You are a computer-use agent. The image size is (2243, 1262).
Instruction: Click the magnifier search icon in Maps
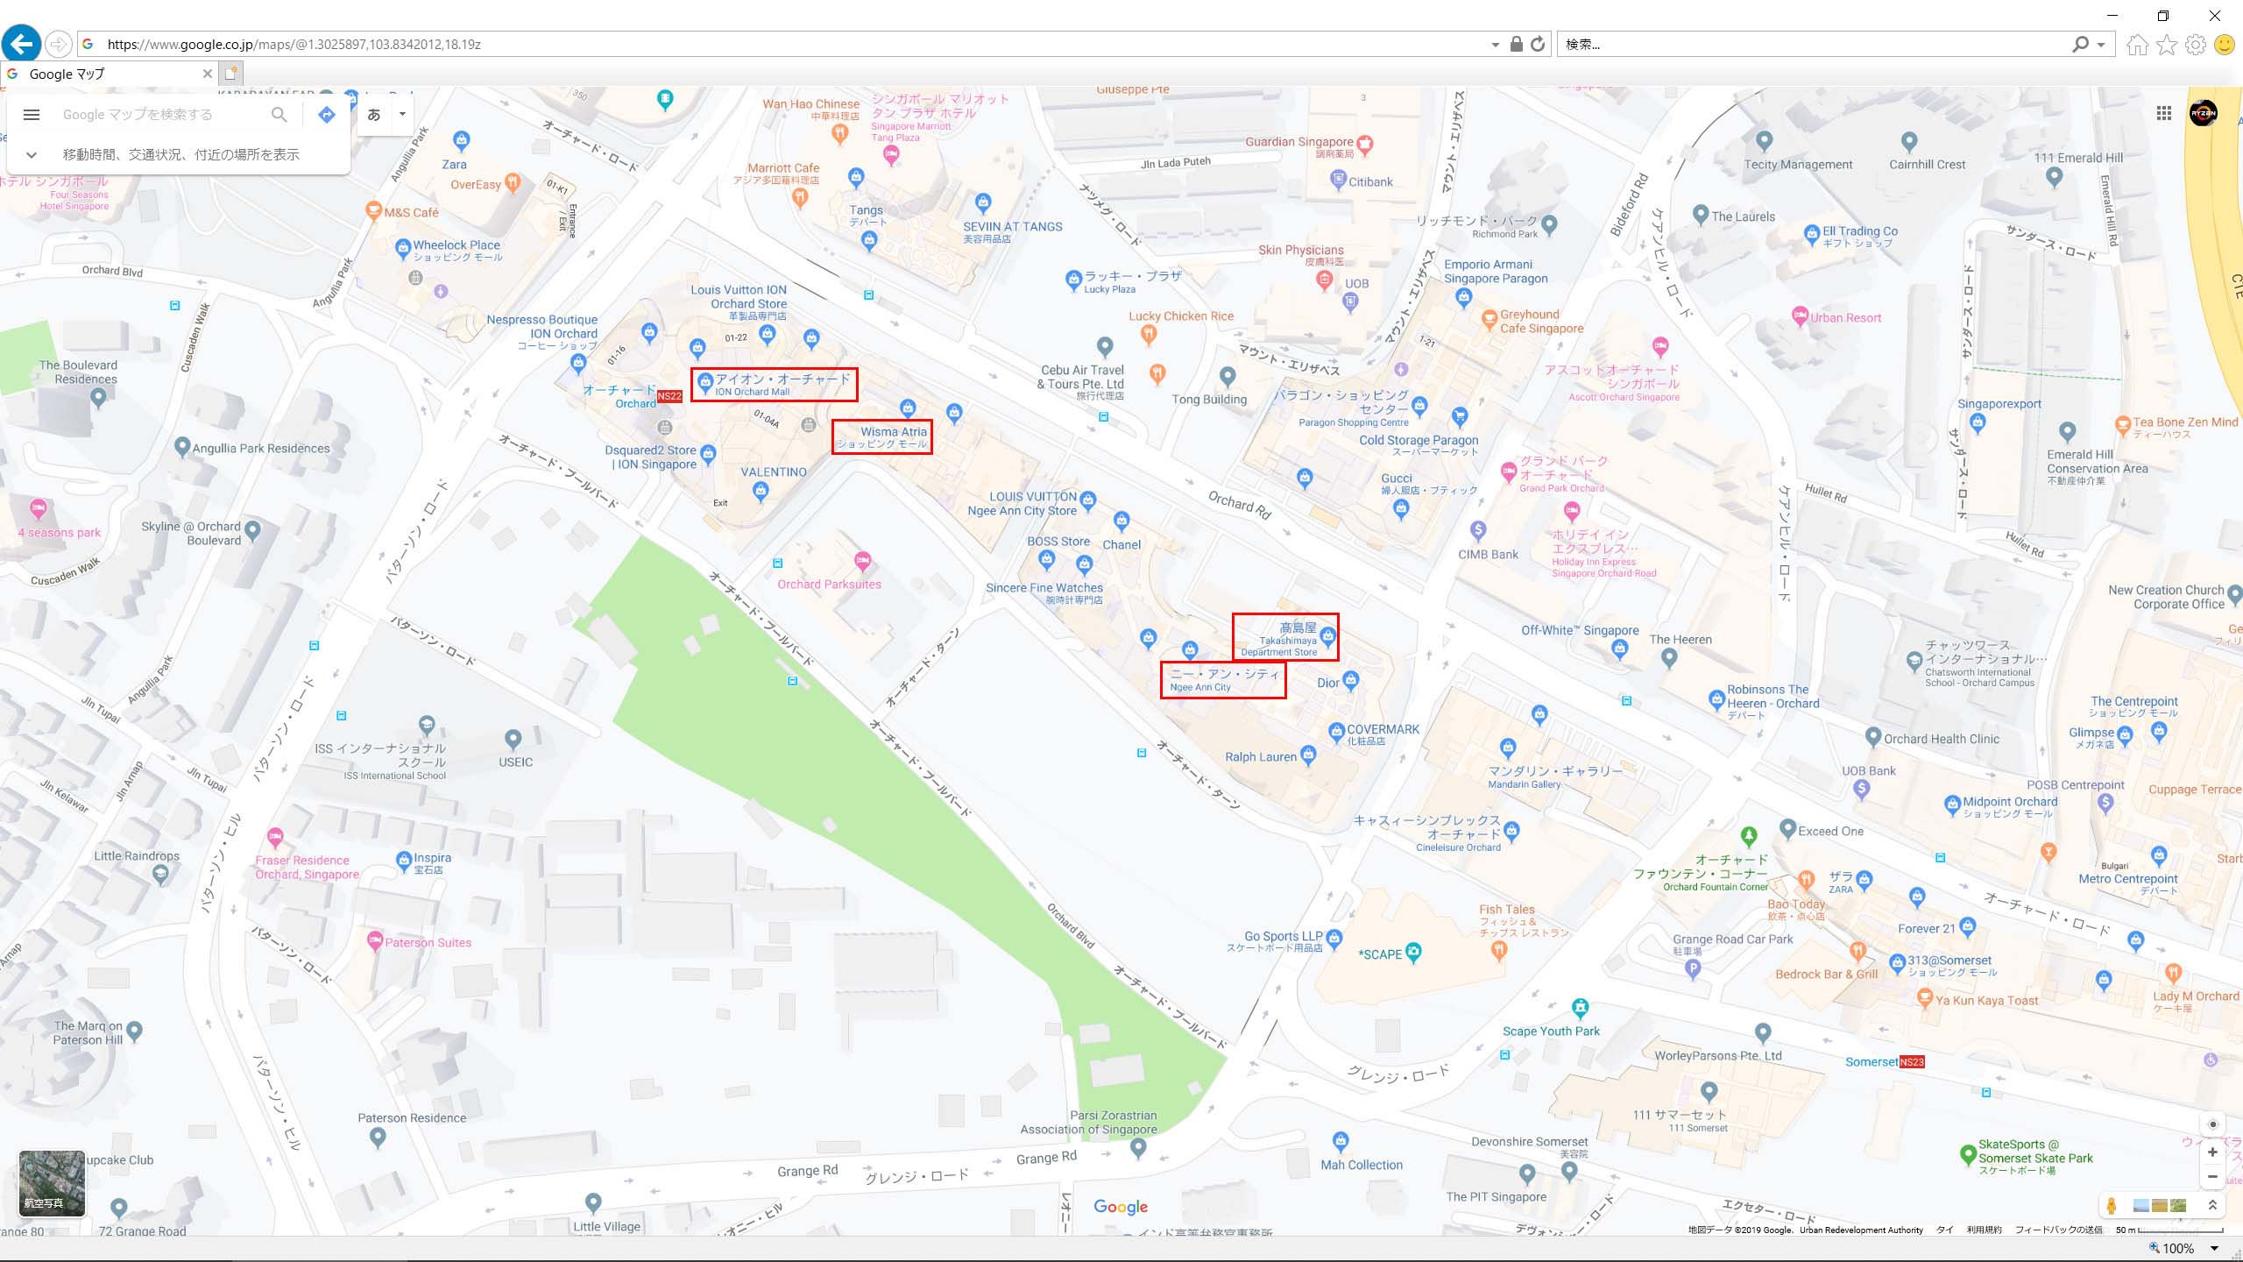click(x=279, y=115)
